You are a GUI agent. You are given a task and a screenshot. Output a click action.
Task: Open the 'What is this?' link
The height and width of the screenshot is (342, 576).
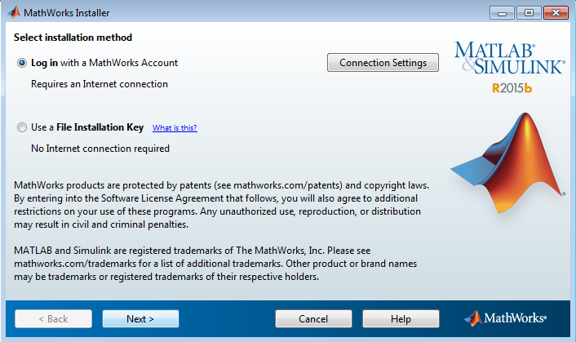[175, 128]
